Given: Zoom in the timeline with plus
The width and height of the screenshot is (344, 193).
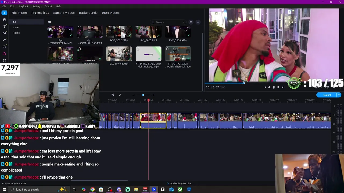Looking at the screenshot, I should pos(153,95).
